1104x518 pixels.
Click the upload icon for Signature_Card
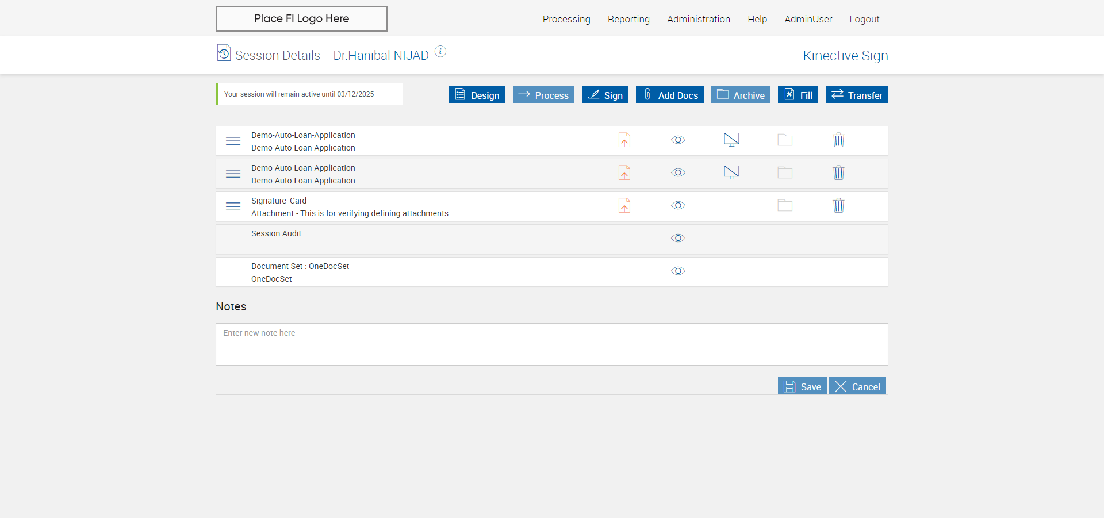click(x=624, y=206)
